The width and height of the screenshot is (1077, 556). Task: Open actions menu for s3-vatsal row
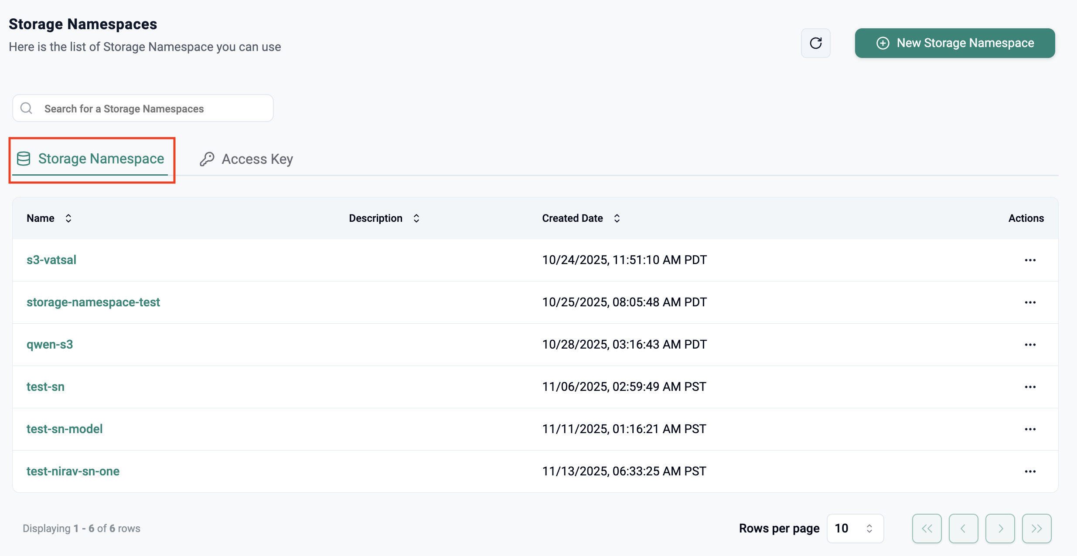(x=1030, y=260)
